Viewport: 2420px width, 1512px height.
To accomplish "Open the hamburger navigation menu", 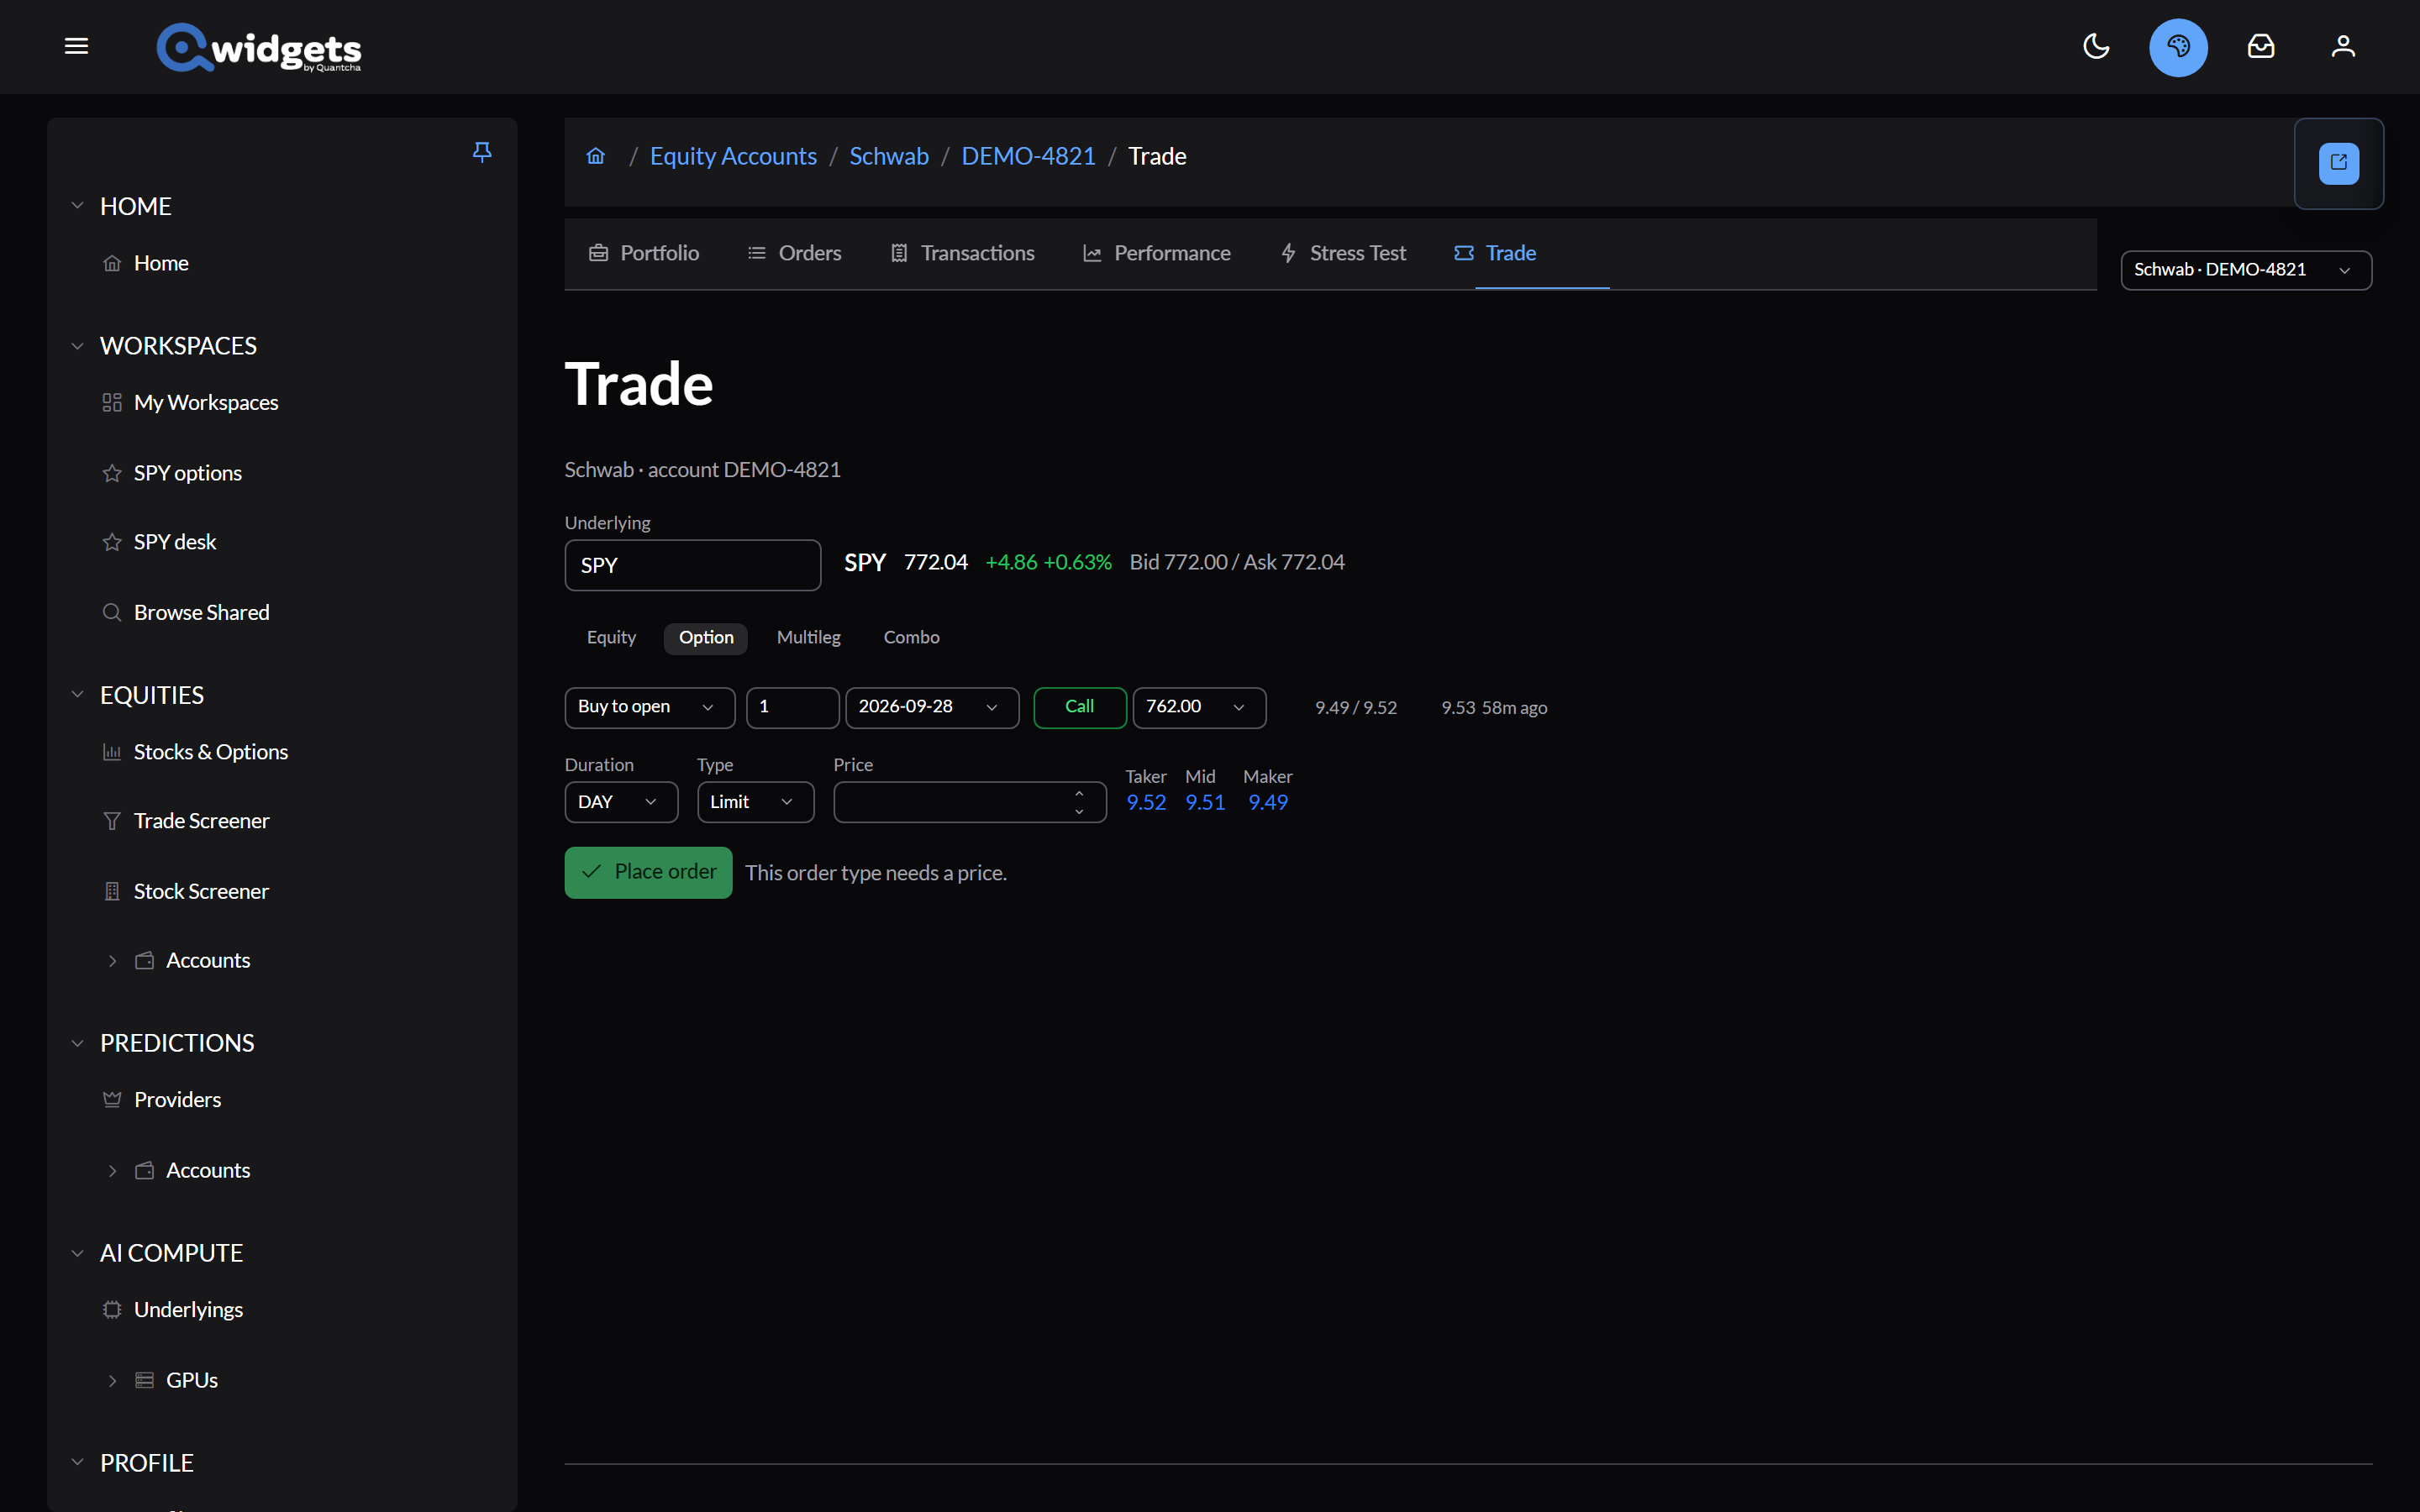I will [77, 46].
